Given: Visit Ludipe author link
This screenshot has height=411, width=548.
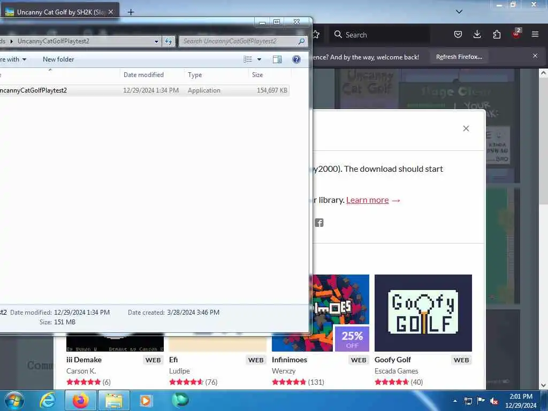Looking at the screenshot, I should coord(179,371).
